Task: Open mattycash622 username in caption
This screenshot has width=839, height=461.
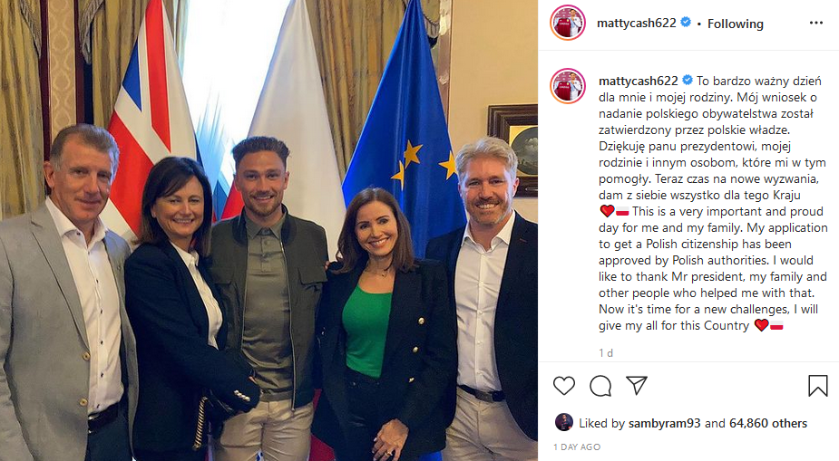Action: pos(638,81)
